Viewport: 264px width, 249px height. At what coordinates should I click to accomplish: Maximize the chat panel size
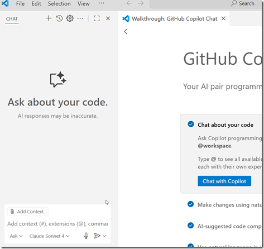[97, 18]
